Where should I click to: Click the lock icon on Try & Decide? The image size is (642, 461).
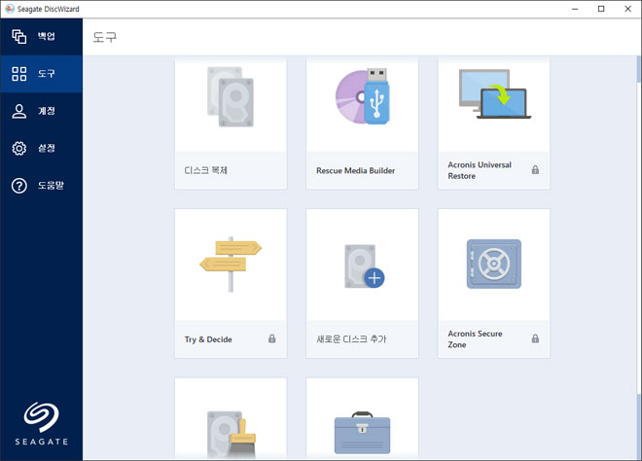[271, 338]
